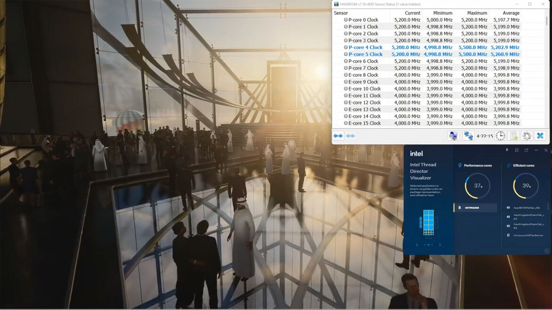Screen dimensions: 552x310
Task: Click the Efficient cores leaf icon
Action: click(x=509, y=165)
